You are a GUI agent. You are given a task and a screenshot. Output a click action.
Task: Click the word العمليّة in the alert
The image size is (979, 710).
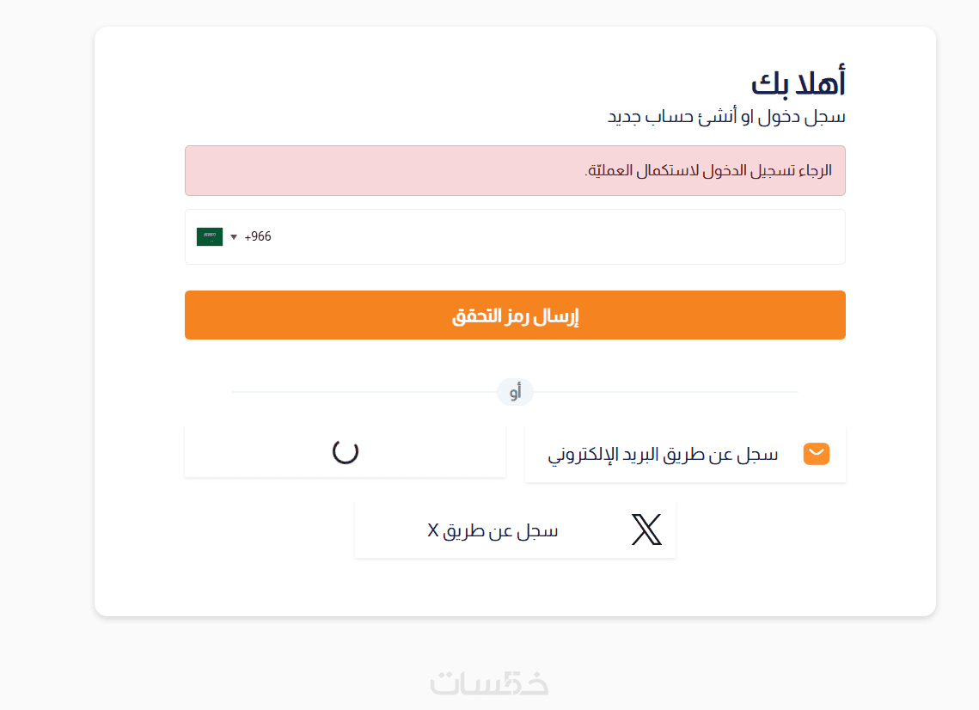[x=610, y=170]
